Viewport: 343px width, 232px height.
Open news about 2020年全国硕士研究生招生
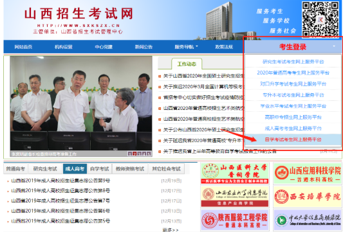203,76
